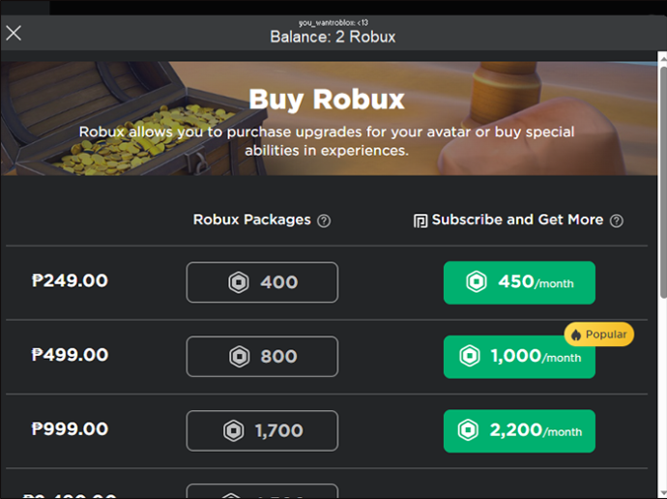The height and width of the screenshot is (499, 667).
Task: Click Robux coin icon in 400 package
Action: [239, 282]
